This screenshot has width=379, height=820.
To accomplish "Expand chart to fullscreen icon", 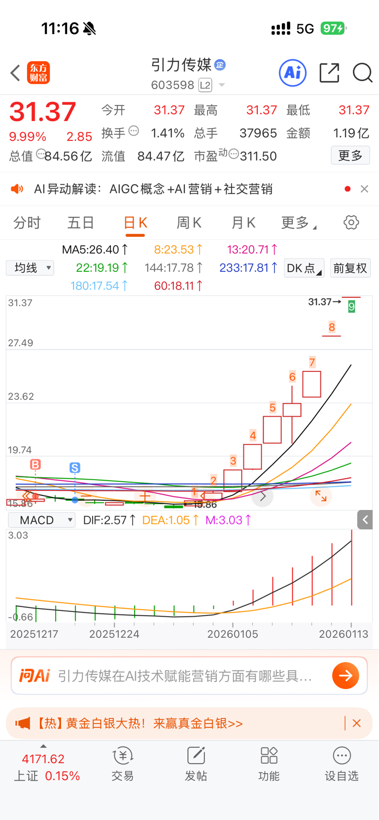I will 321,496.
